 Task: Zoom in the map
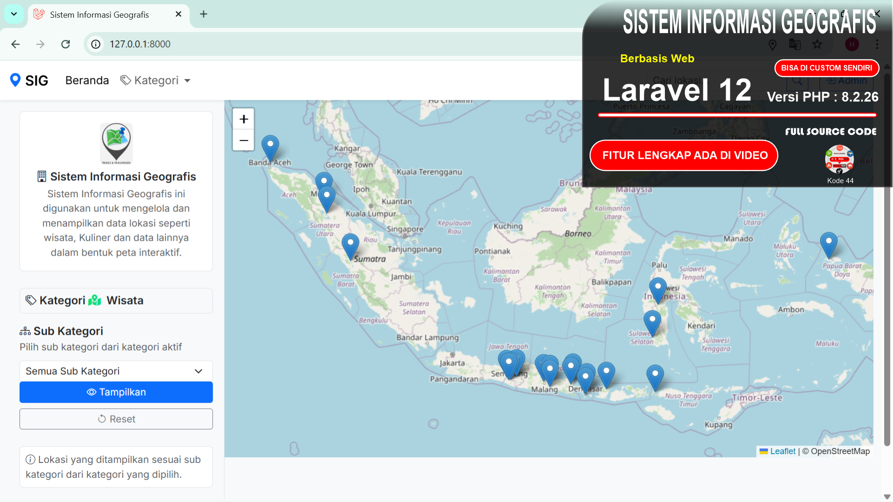[243, 119]
